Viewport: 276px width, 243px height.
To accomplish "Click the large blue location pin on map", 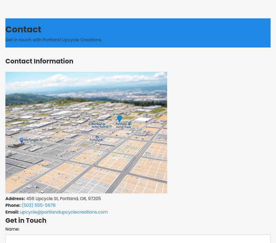I will (119, 118).
